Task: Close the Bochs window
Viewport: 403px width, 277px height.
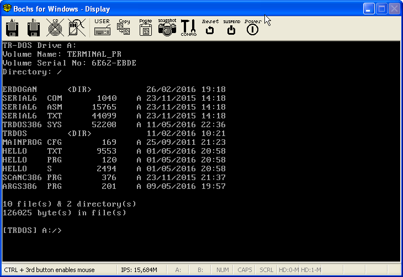Action: click(x=394, y=9)
